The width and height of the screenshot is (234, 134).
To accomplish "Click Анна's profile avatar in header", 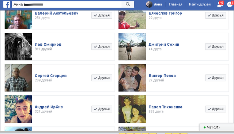I will pyautogui.click(x=149, y=4).
